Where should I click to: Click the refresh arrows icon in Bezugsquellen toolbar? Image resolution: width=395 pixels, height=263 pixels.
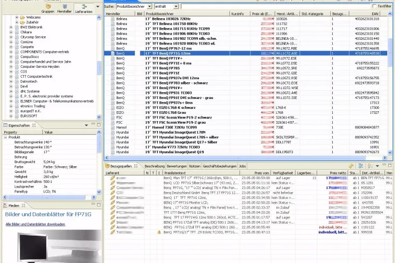(x=351, y=166)
